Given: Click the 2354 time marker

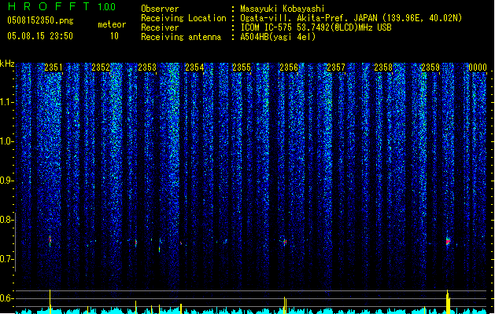Looking at the screenshot, I should coord(194,68).
